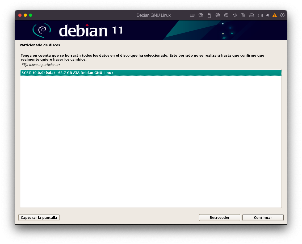Open the CPU chip icon in the toolbar
Viewport: 302px width, 244px height.
pyautogui.click(x=200, y=15)
